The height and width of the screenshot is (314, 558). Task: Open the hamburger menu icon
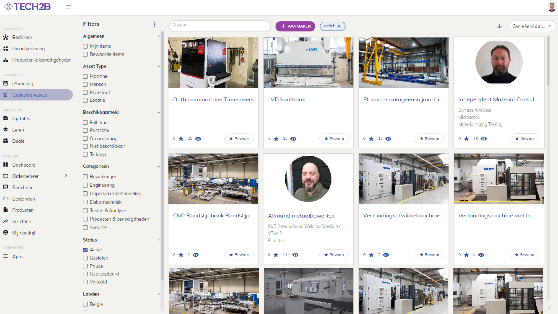(68, 7)
